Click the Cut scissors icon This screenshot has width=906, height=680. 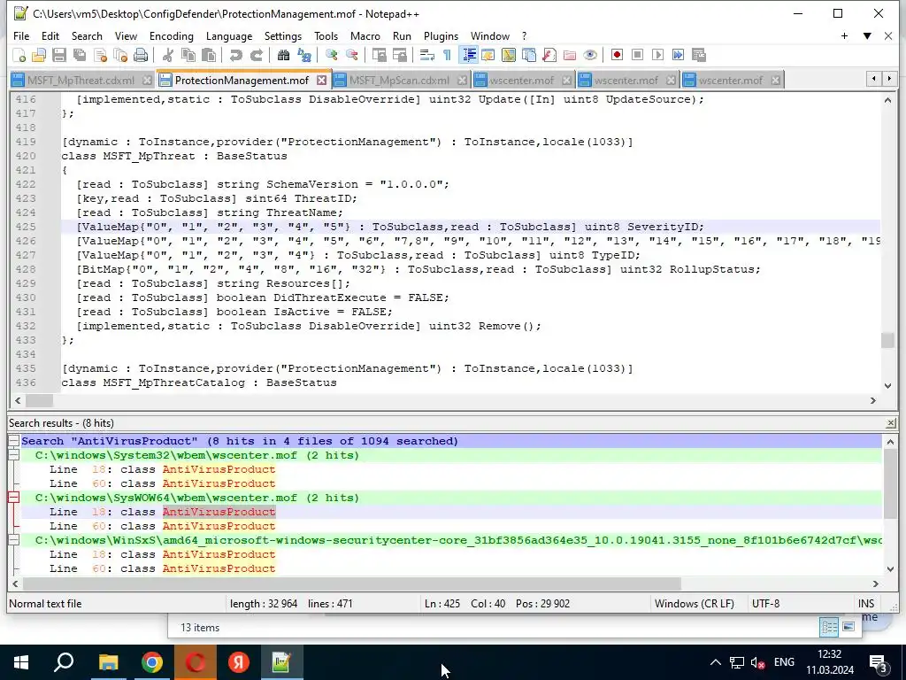coord(167,55)
